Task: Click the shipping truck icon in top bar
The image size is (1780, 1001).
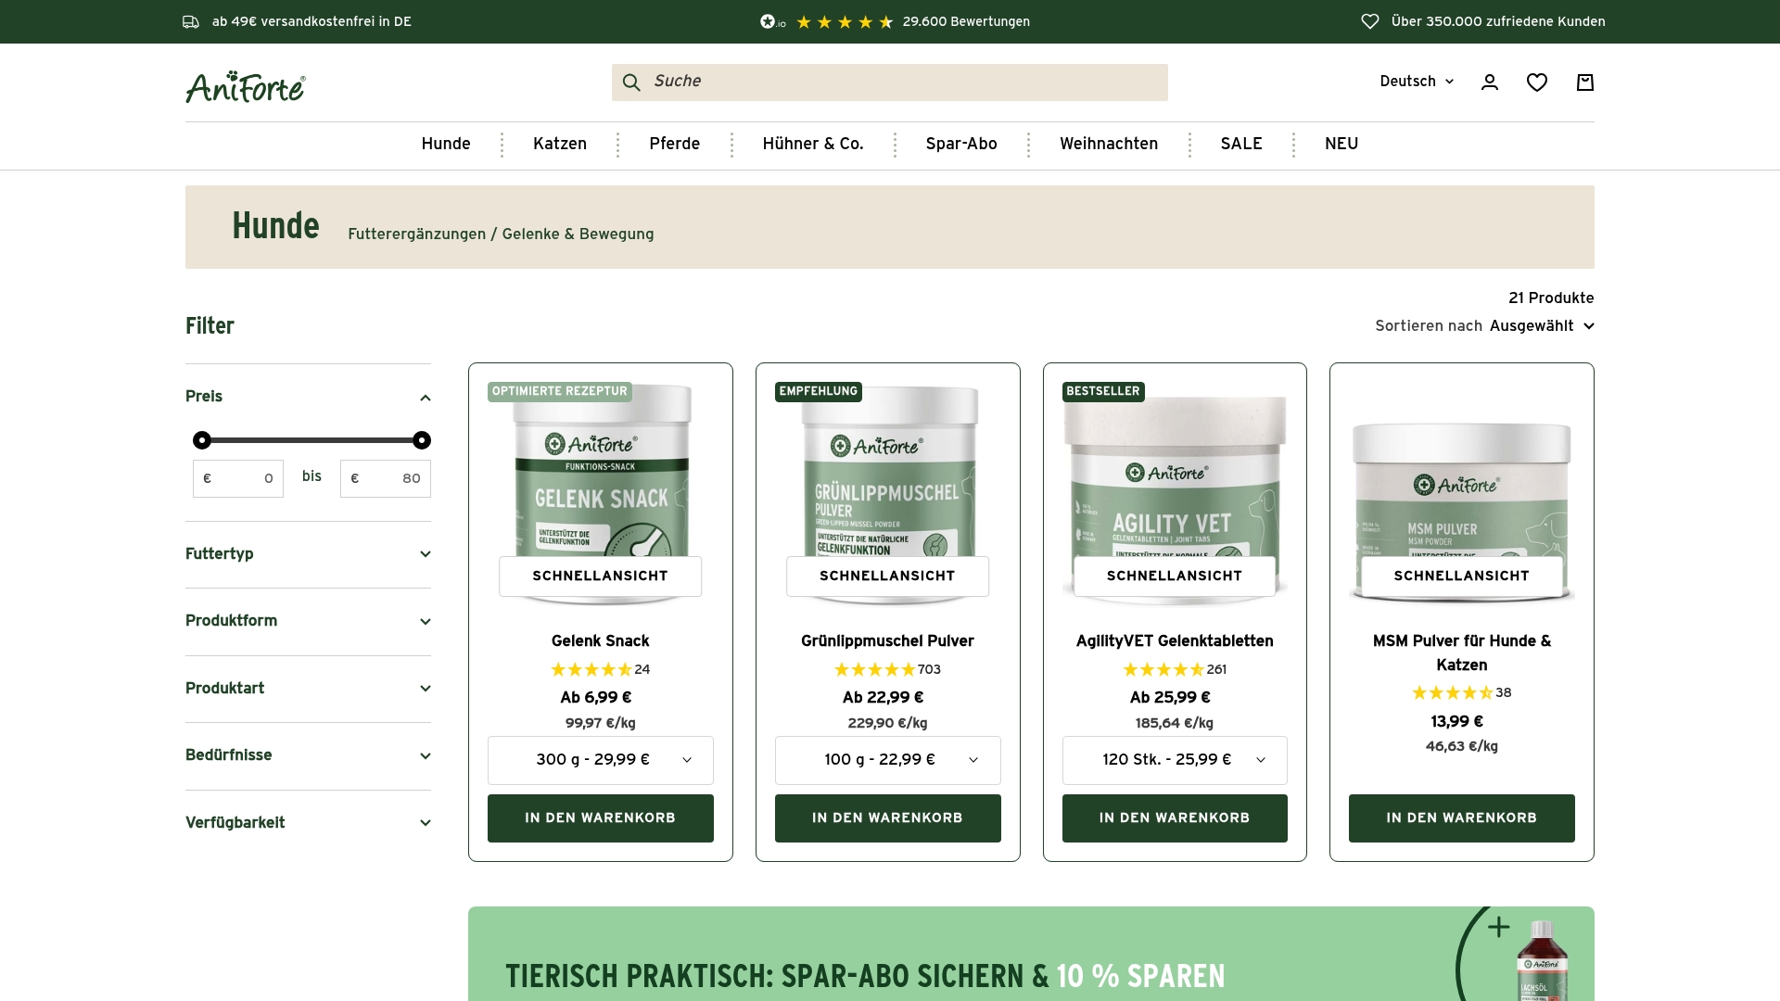Action: click(191, 21)
